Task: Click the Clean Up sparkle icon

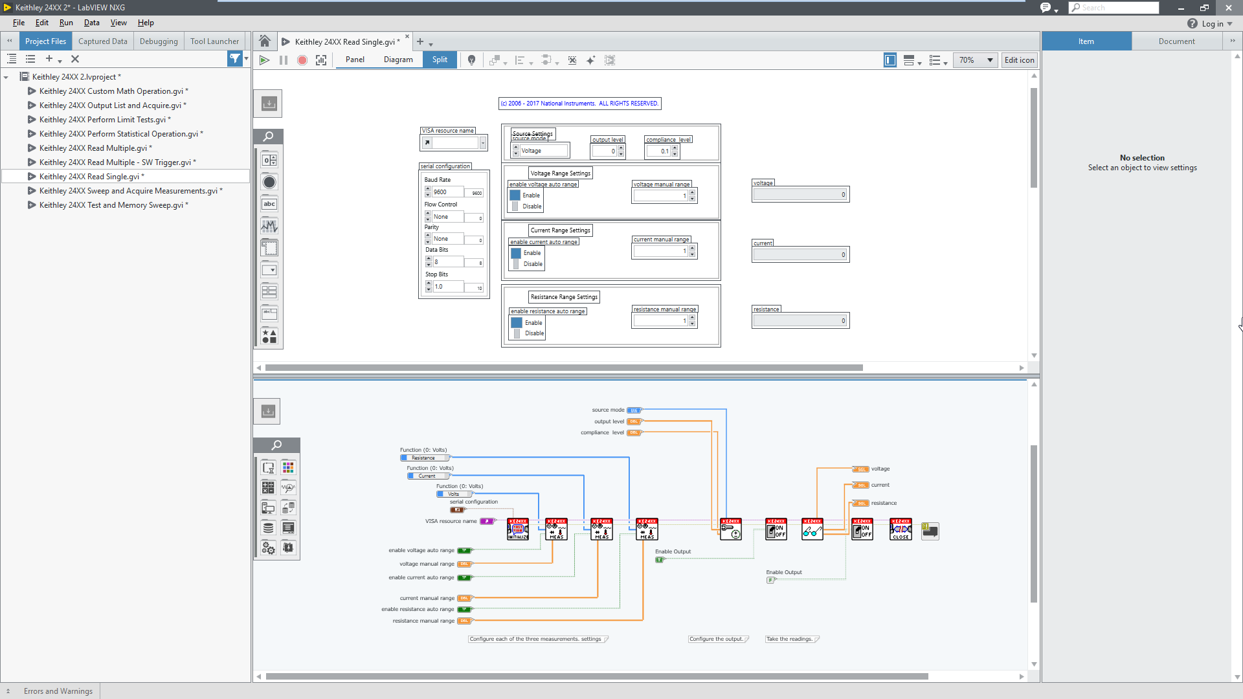Action: pos(590,60)
